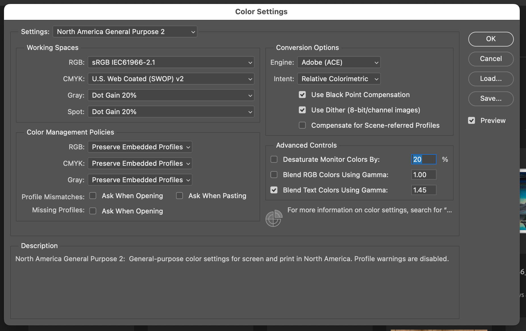Open the rendering Intent dropdown
The image size is (526, 331).
[339, 79]
